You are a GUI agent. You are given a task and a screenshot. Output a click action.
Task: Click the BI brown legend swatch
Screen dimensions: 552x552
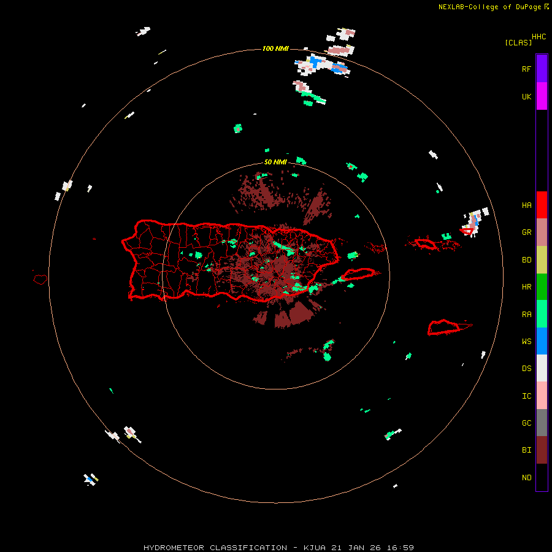[x=542, y=450]
